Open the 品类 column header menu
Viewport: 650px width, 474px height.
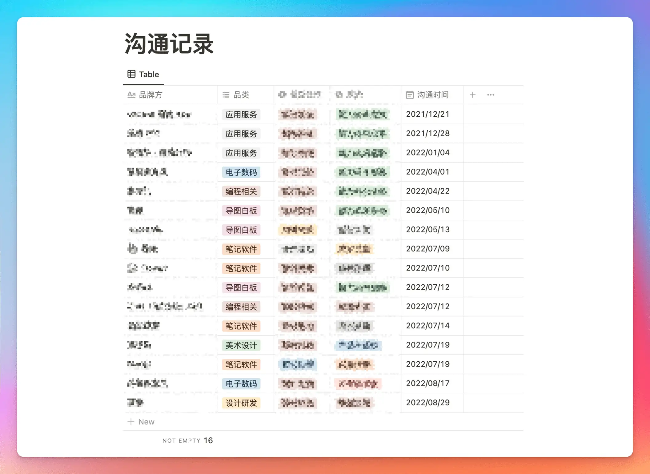pyautogui.click(x=245, y=95)
